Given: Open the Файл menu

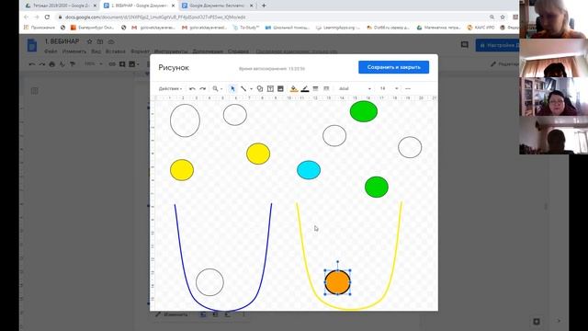Looking at the screenshot, I should coord(51,51).
